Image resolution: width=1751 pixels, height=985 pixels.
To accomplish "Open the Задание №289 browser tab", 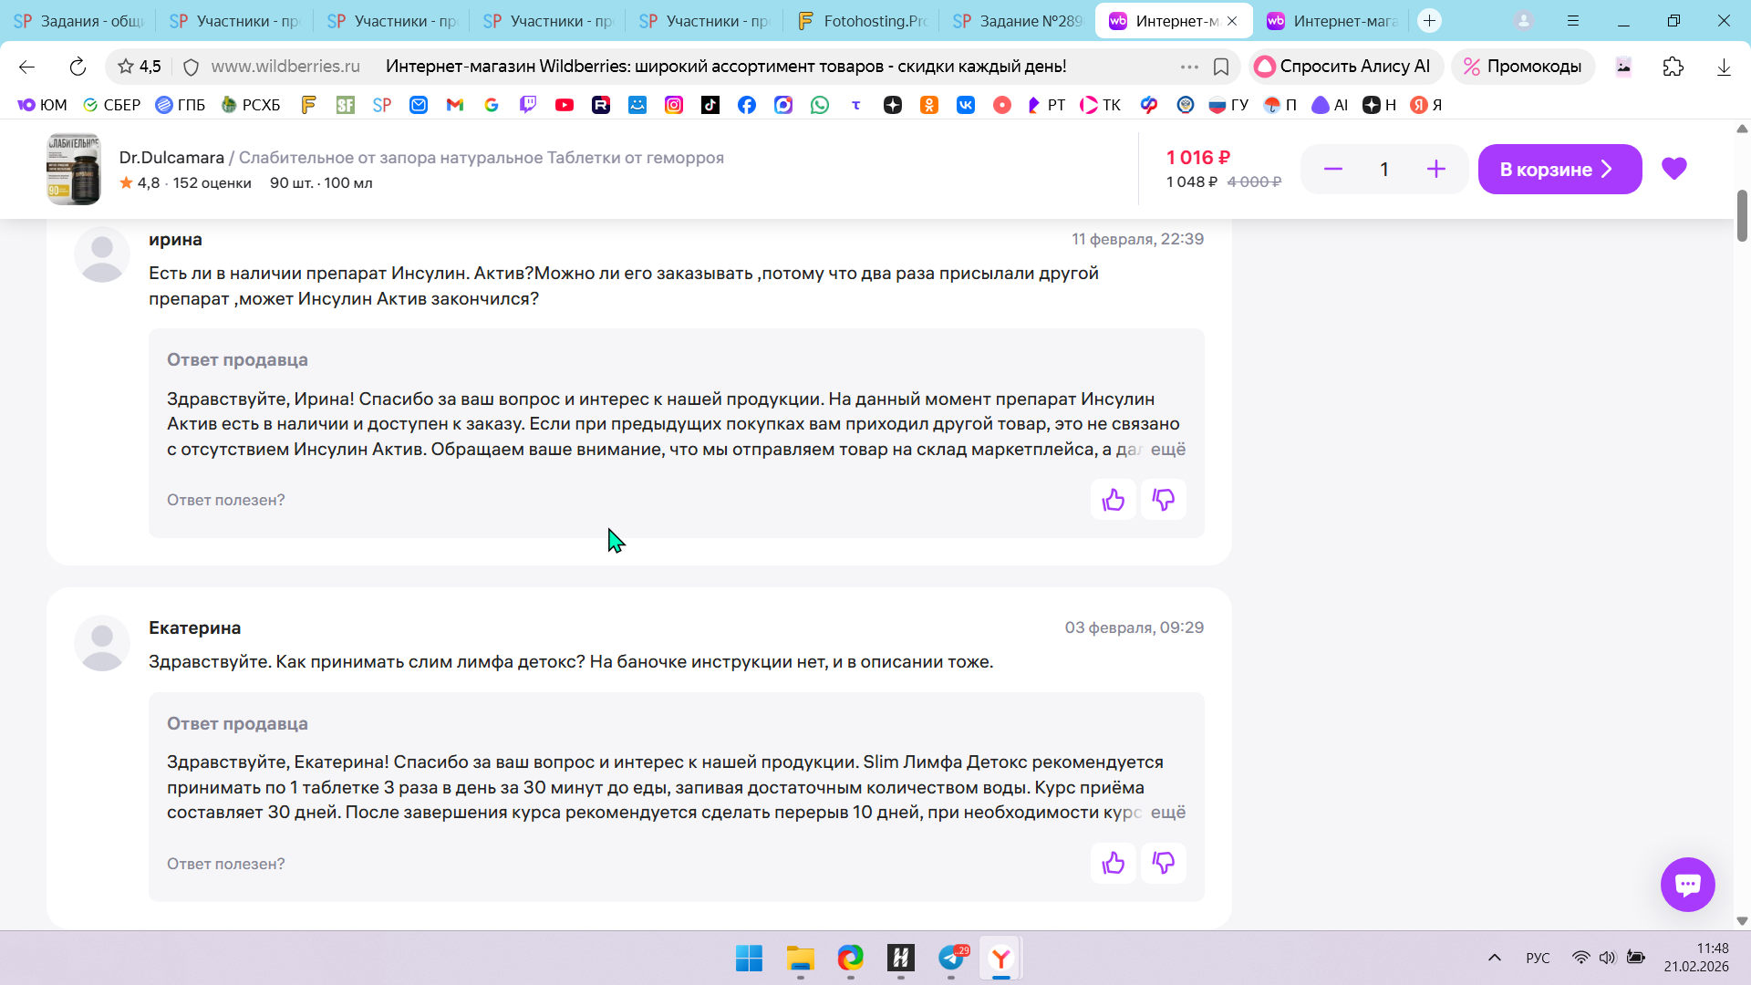I will (x=1019, y=21).
